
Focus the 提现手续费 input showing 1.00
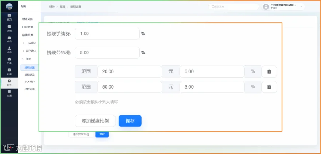tap(107, 34)
